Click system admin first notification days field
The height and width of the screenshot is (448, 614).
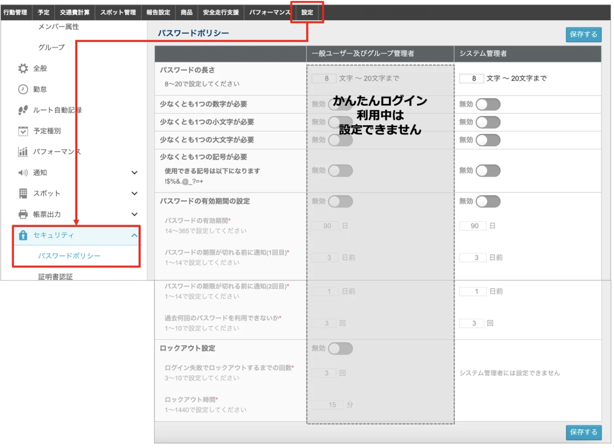point(473,258)
